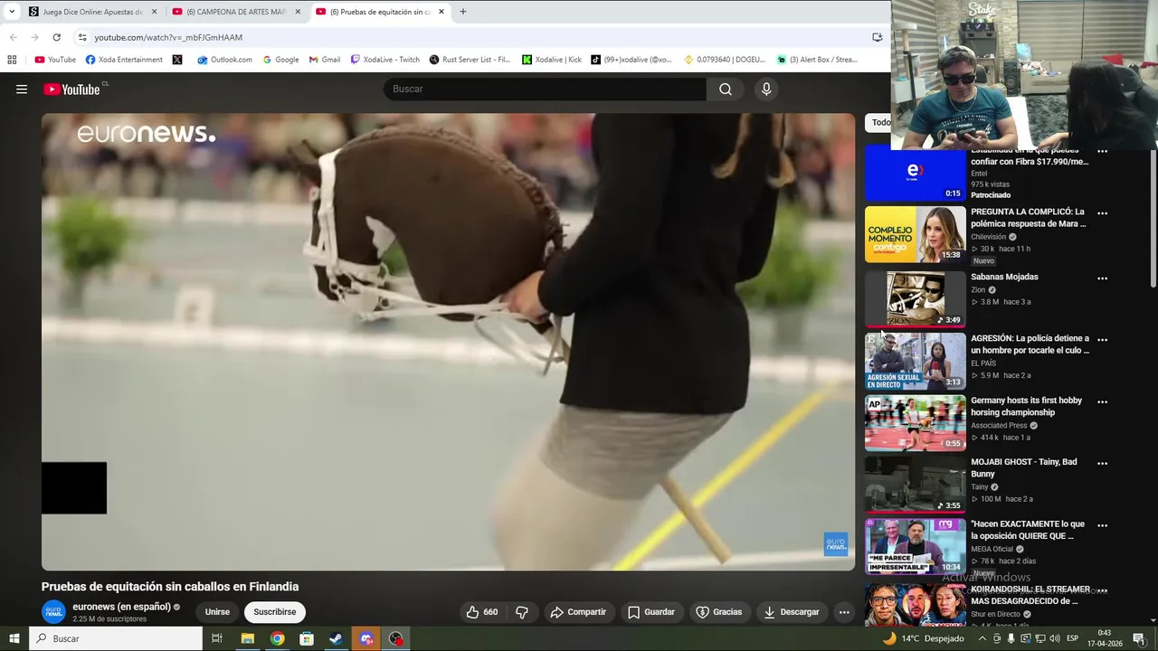Open options for AGRESIÓN La policía video
Viewport: 1158px width, 651px height.
[x=1102, y=340]
